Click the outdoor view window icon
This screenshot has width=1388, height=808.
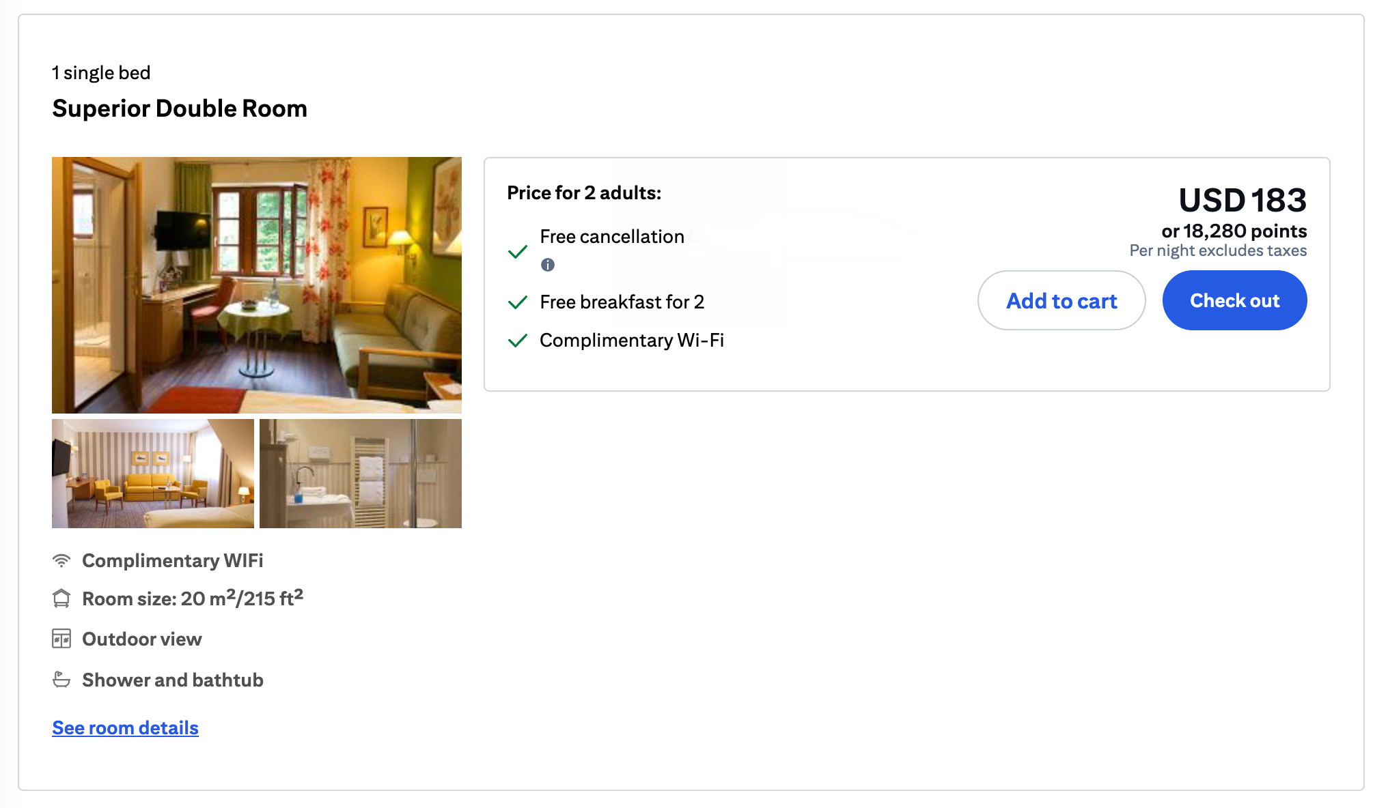click(62, 639)
